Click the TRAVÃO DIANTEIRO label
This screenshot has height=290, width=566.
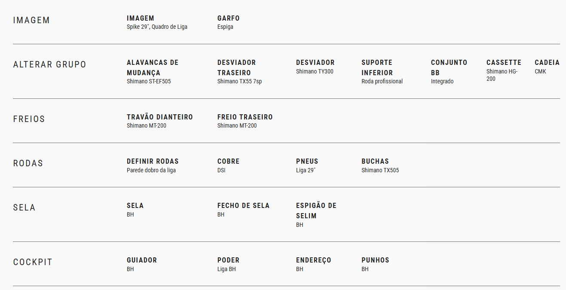point(159,117)
